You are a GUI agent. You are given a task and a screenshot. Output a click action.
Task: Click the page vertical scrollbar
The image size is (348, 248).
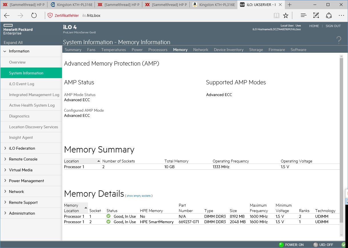[x=341, y=141]
